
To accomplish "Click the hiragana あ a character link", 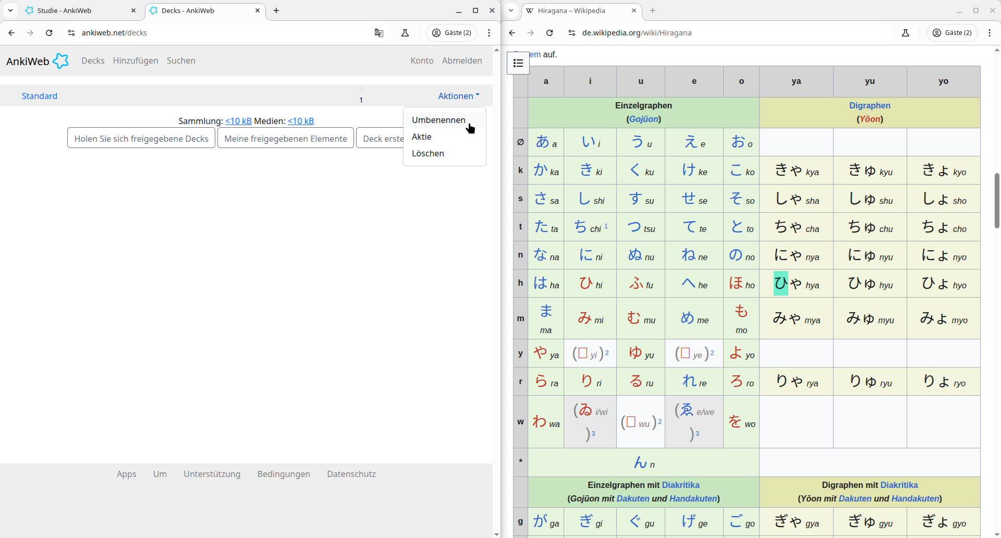I will (542, 141).
